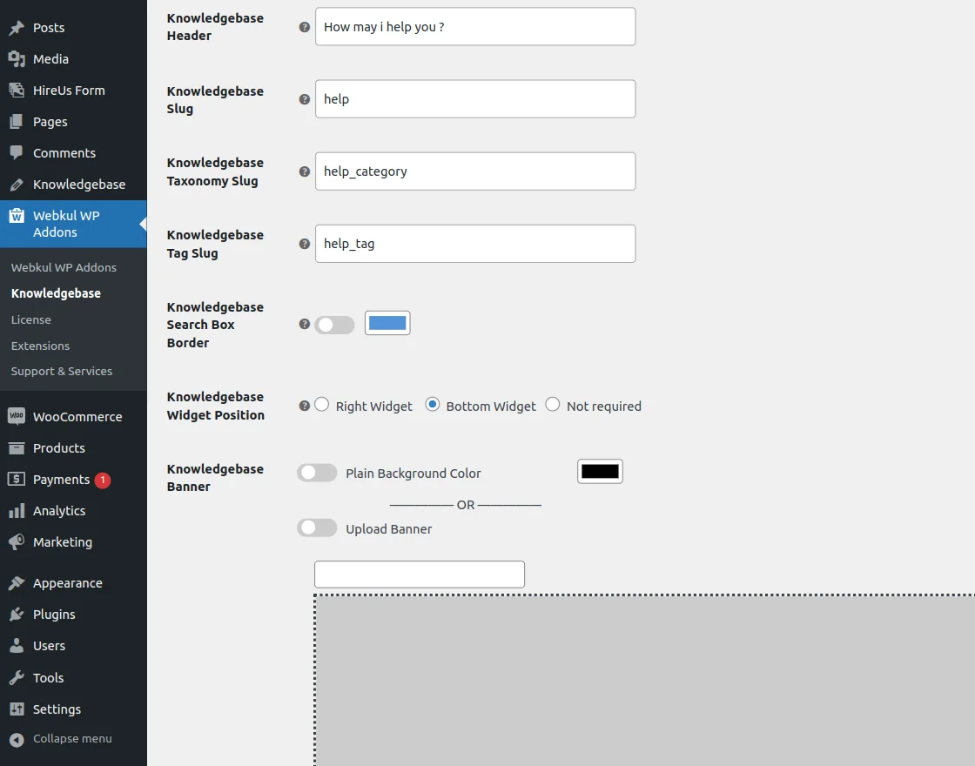Image resolution: width=975 pixels, height=766 pixels.
Task: Click the Appearance brush icon
Action: click(x=17, y=582)
